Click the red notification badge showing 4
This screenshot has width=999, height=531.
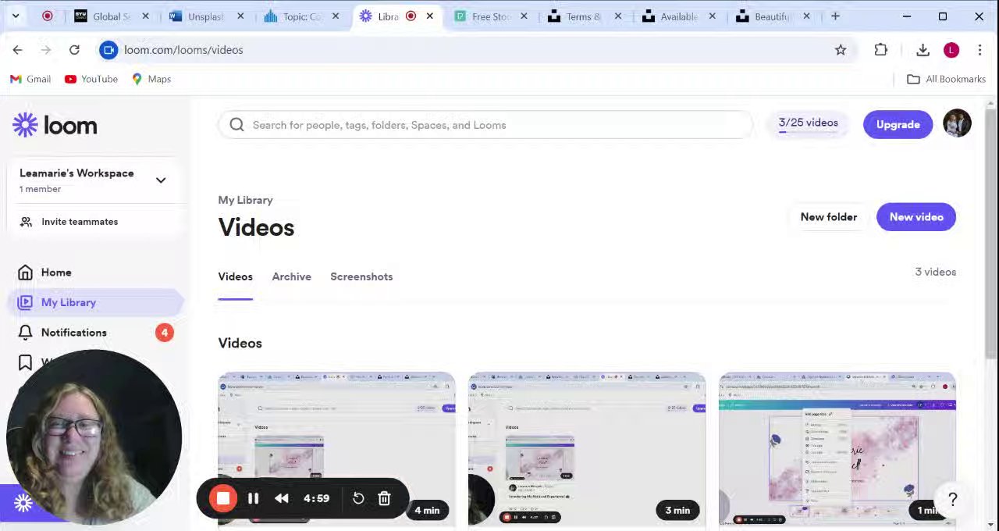[x=164, y=333]
